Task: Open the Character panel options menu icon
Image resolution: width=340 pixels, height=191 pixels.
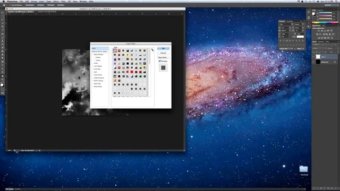Action: [x=304, y=21]
